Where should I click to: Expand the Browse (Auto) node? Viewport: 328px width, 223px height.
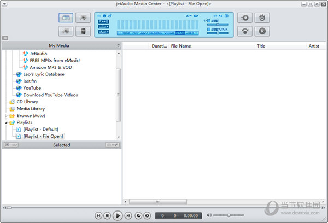point(6,116)
